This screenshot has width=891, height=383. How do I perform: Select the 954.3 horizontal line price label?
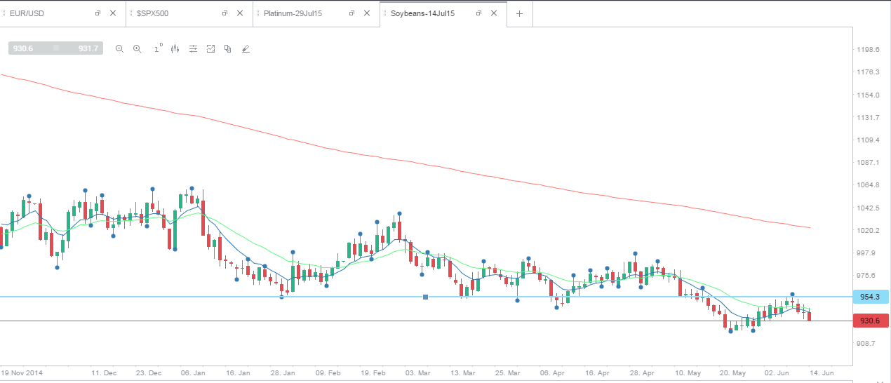870,297
